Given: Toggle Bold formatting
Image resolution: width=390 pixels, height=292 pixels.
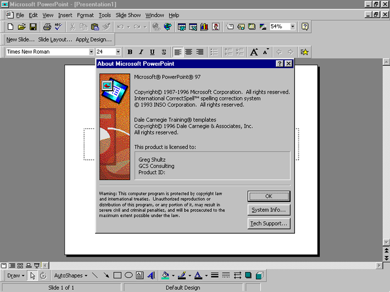Looking at the screenshot, I should (x=130, y=52).
